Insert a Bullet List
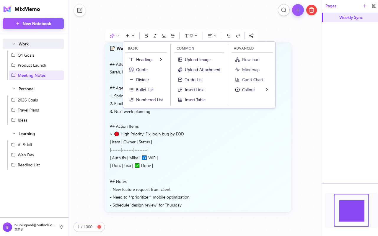Viewport: 378px width, 236px height. coord(146,90)
